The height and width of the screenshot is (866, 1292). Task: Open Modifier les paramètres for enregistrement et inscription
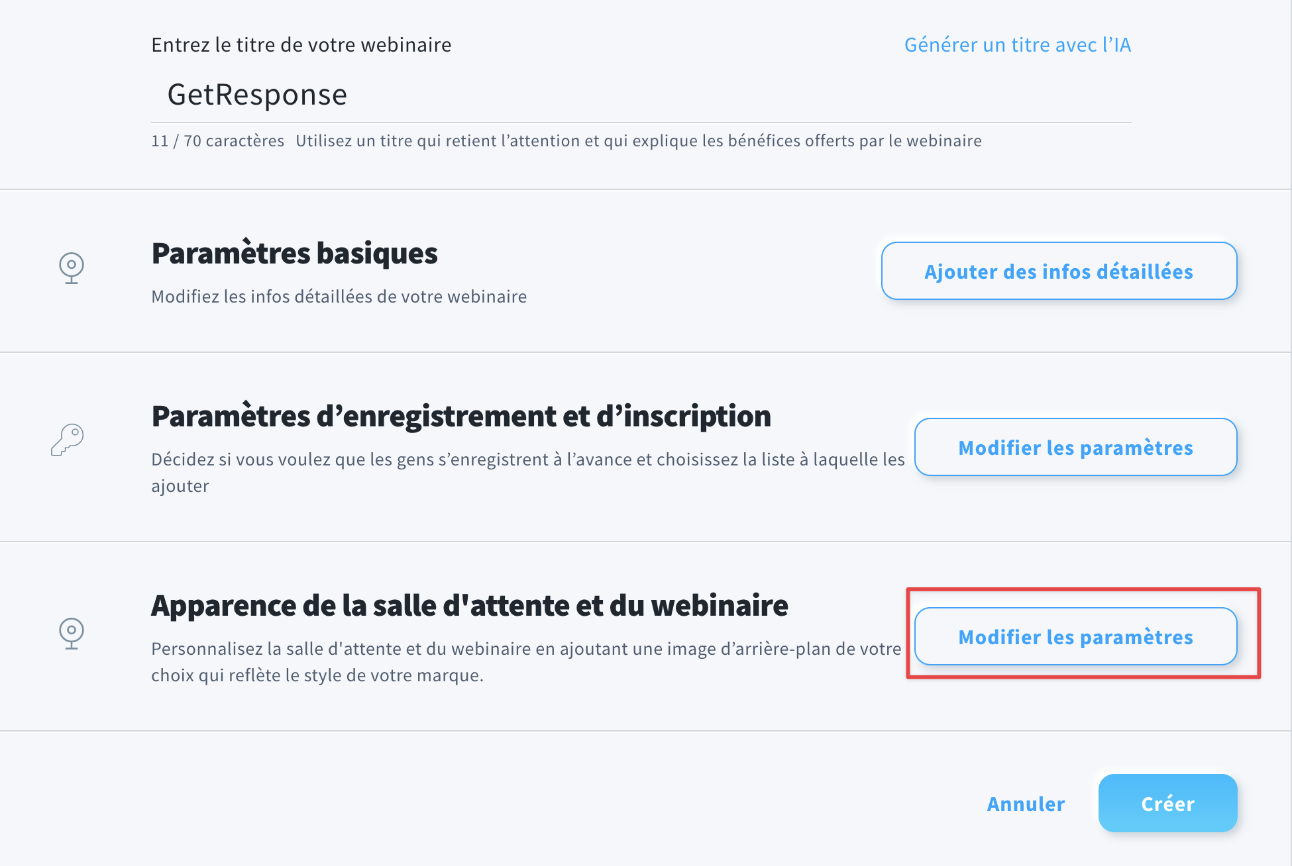pos(1075,447)
